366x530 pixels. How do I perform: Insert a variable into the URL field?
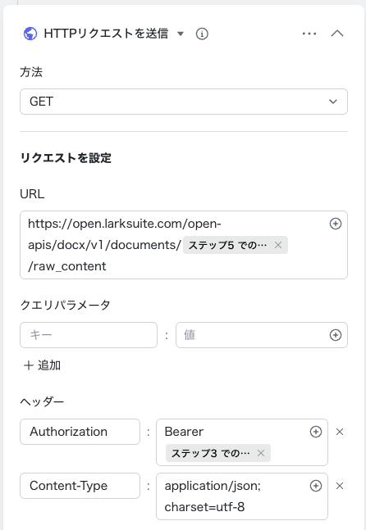(x=335, y=224)
